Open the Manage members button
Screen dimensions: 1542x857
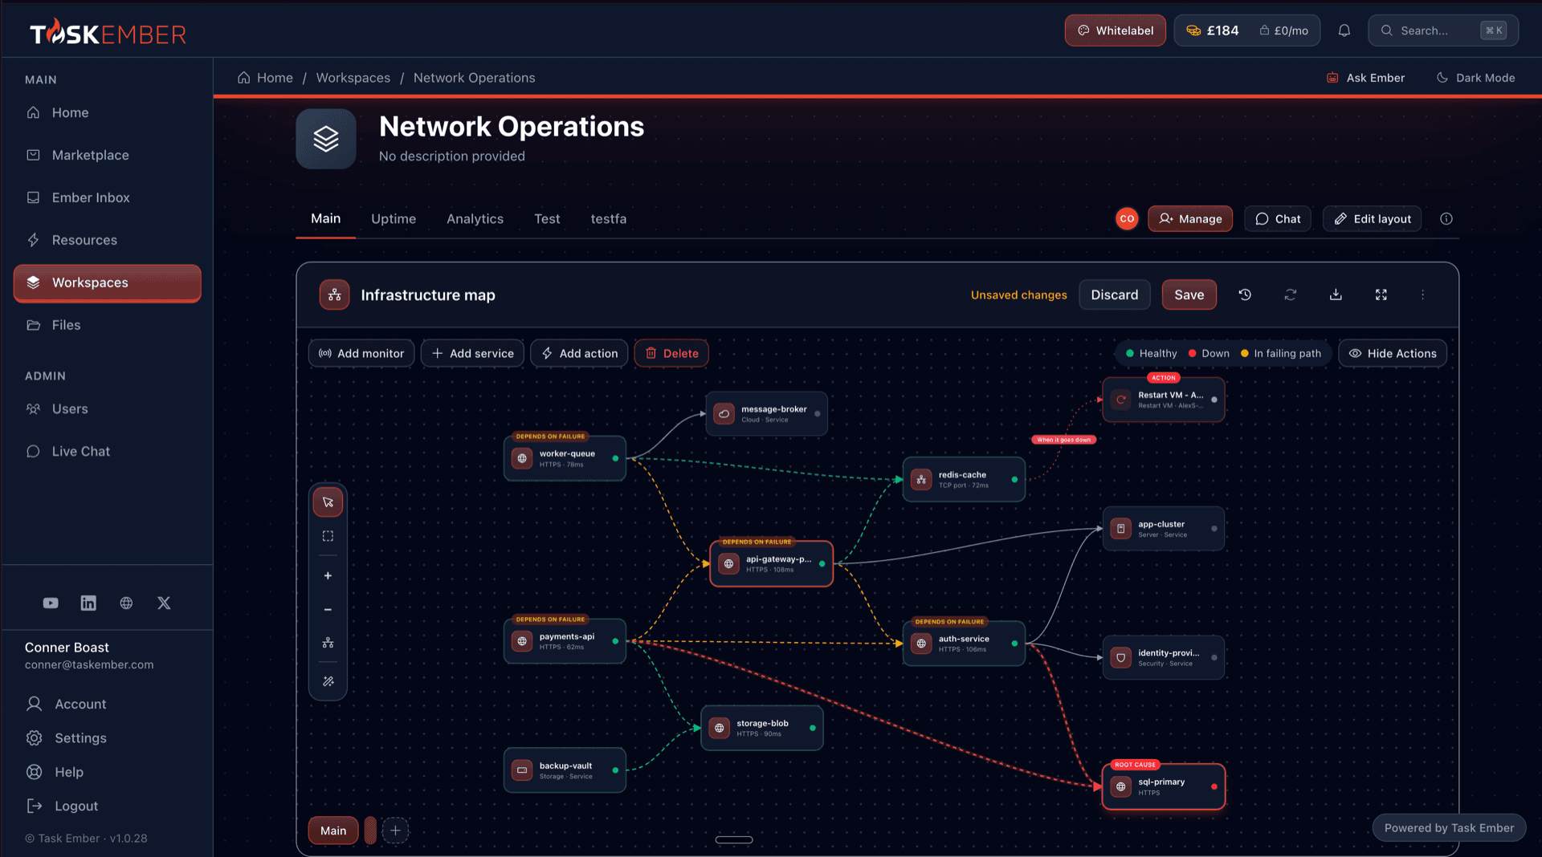click(x=1189, y=219)
